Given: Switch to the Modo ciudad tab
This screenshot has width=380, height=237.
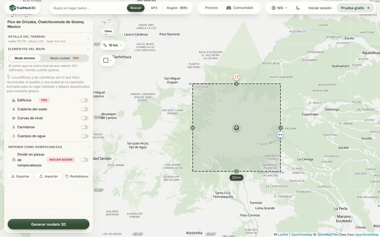Looking at the screenshot, I should click(x=64, y=58).
